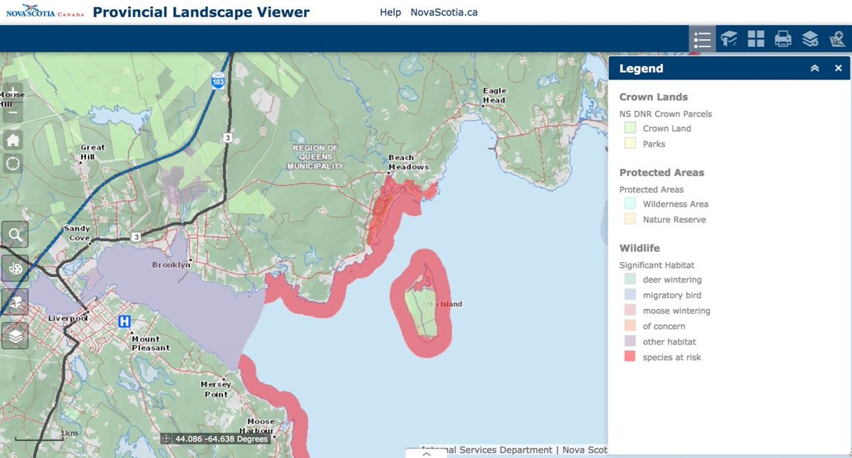Image resolution: width=852 pixels, height=458 pixels.
Task: Open the layer list stack icon
Action: click(x=15, y=335)
